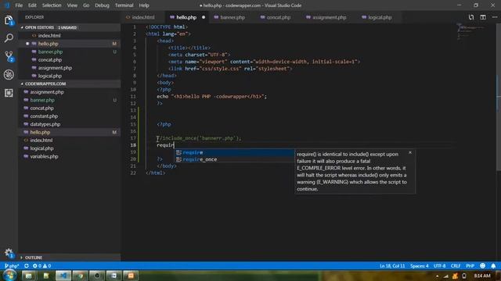The width and height of the screenshot is (501, 281).
Task: Open the Edit menu
Action: (32, 5)
